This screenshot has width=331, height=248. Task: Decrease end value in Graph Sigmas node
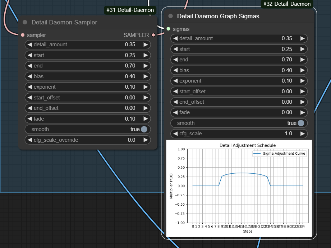point(175,60)
